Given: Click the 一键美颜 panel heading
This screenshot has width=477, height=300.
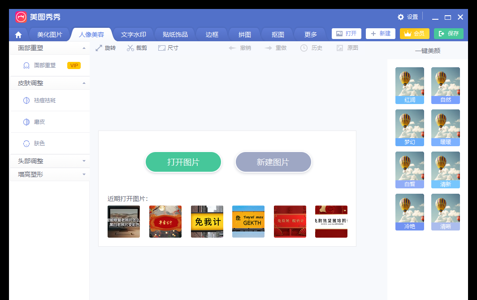Looking at the screenshot, I should (428, 51).
